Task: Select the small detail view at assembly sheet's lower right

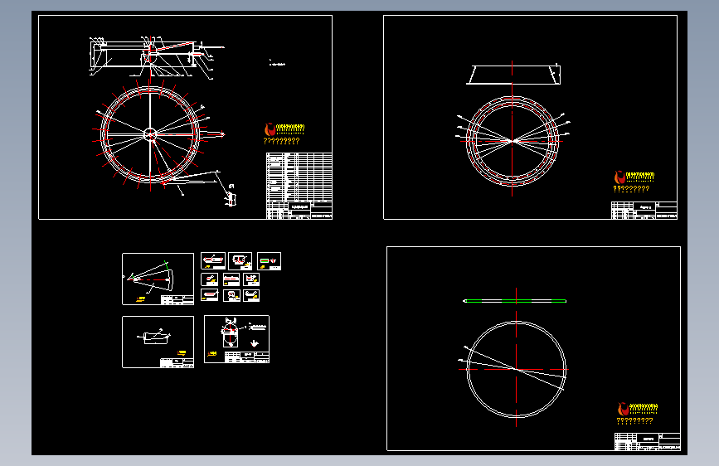Action: [231, 197]
